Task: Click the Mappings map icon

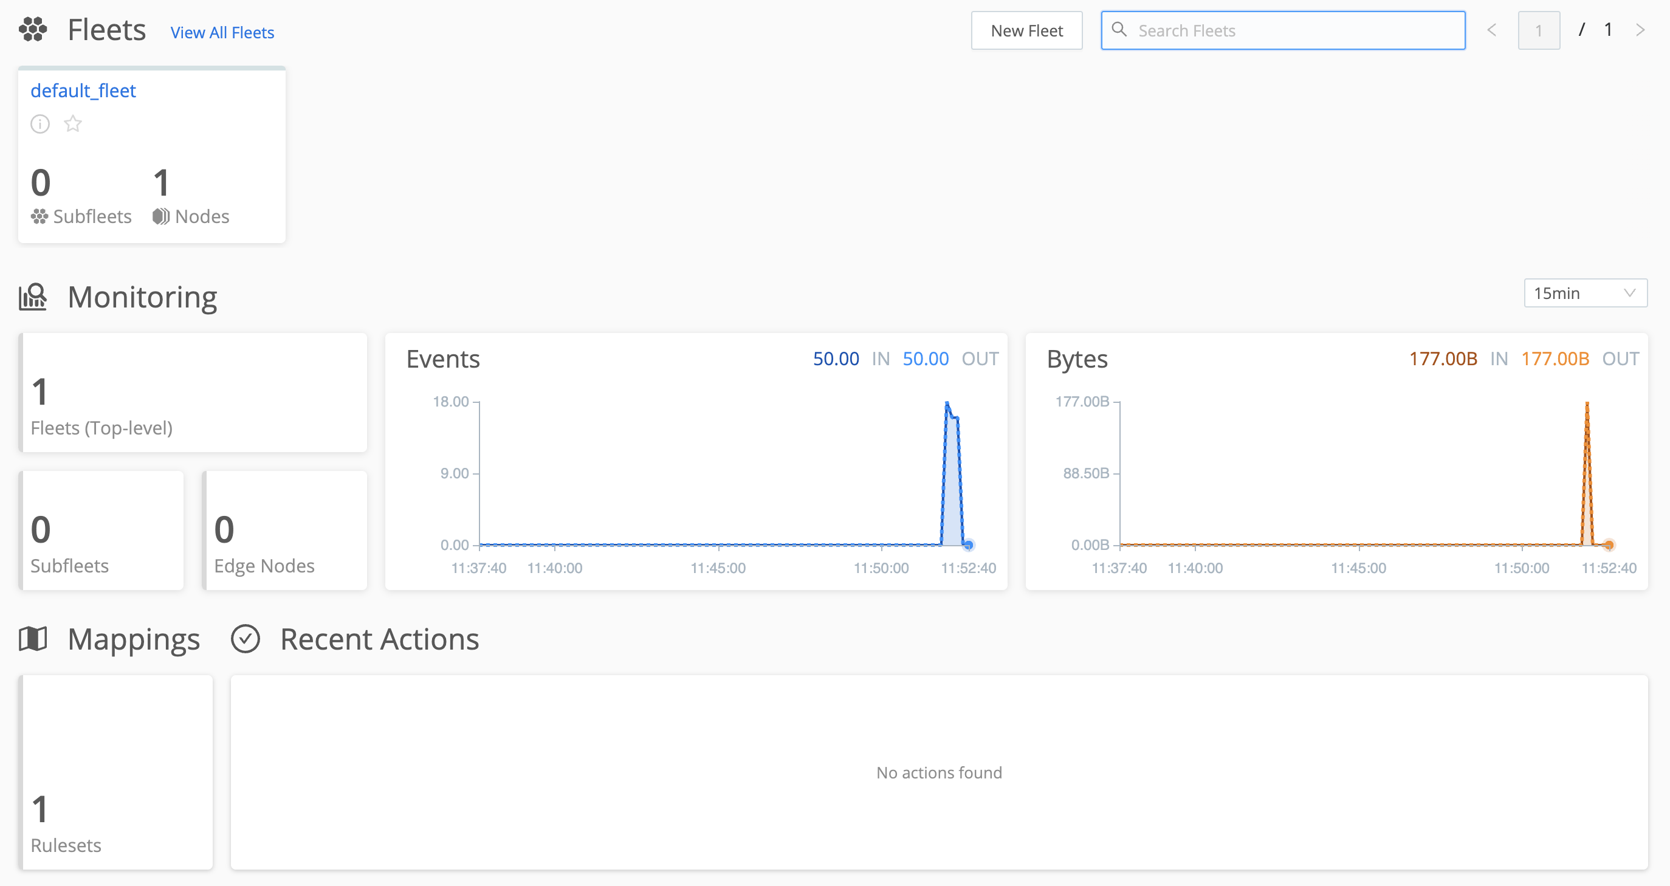Action: 33,639
